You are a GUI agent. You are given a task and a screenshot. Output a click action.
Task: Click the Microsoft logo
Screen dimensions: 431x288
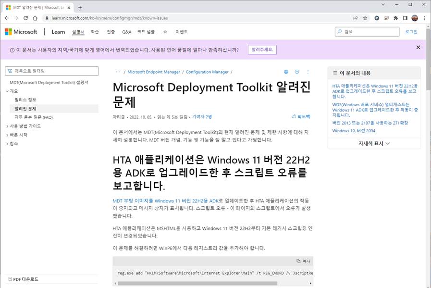point(21,32)
